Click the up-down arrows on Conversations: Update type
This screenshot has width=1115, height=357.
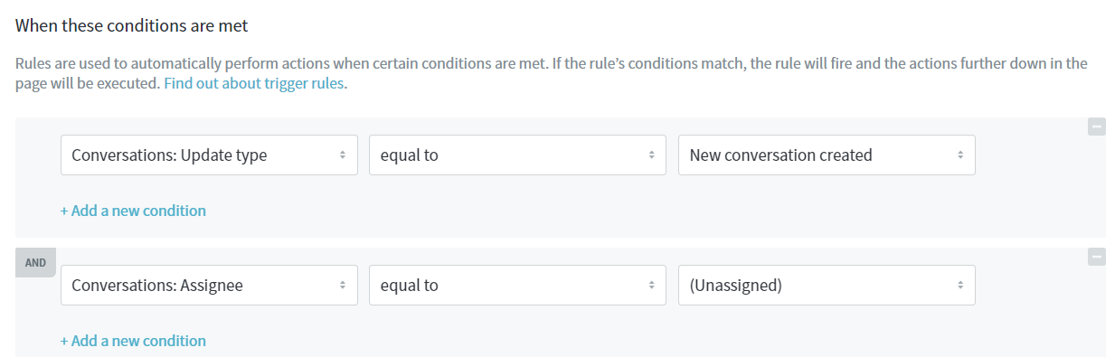click(343, 155)
